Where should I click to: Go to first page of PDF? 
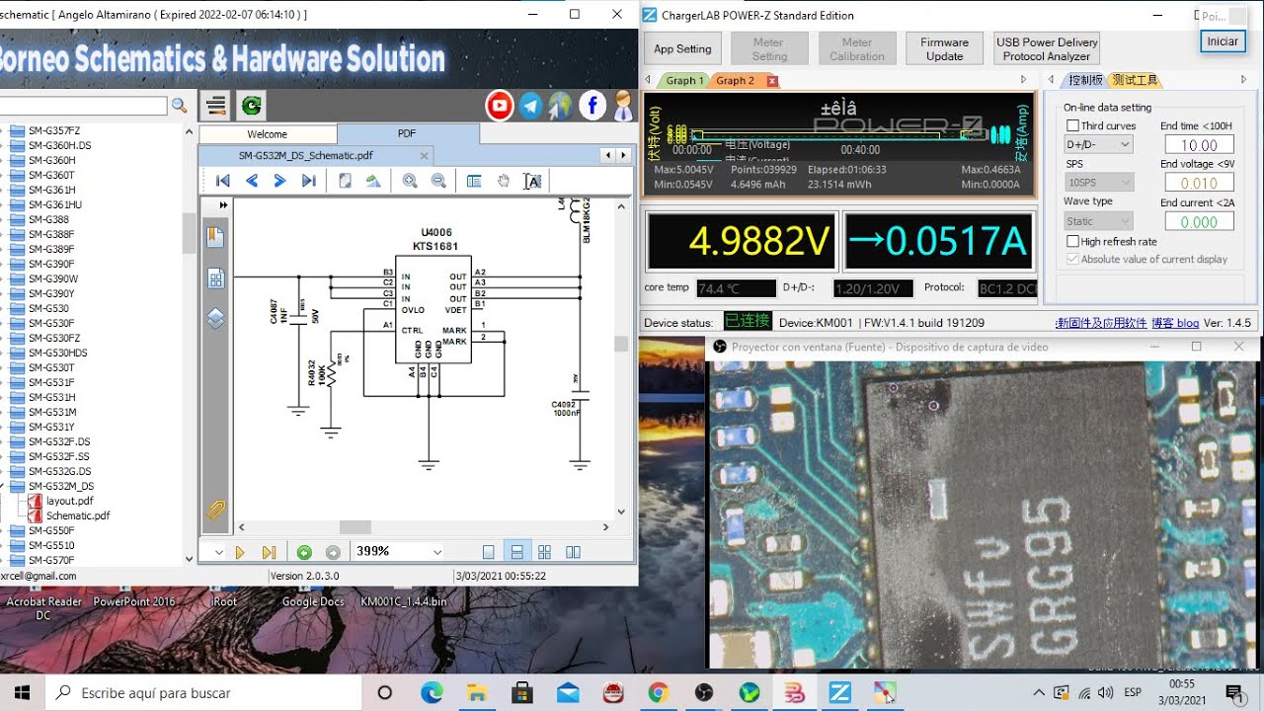tap(223, 181)
